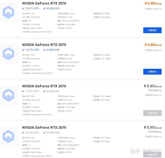The height and width of the screenshot is (158, 165).
Task: Click ¥0.95 discounted price in third listing
Action: point(153,86)
